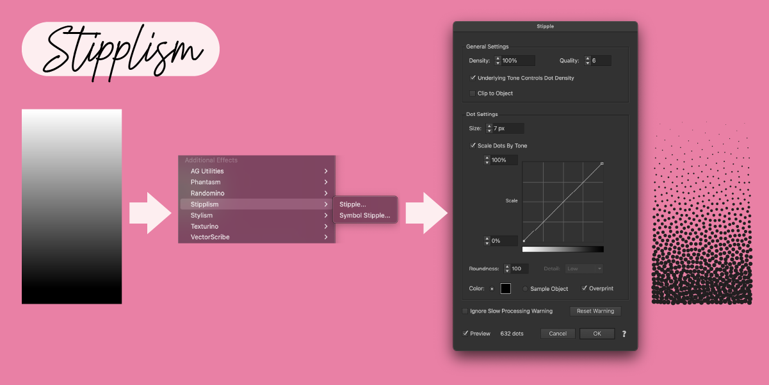The image size is (769, 385).
Task: Toggle Scale Dots By Tone checkbox
Action: pos(473,145)
